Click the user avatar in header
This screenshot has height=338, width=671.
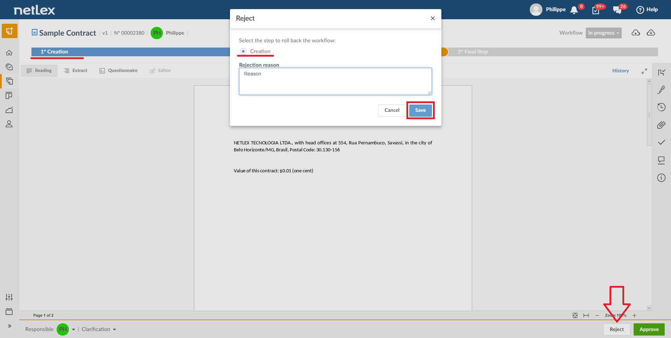[x=536, y=9]
